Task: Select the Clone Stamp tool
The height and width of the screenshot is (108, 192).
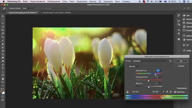Action: (x=3, y=44)
